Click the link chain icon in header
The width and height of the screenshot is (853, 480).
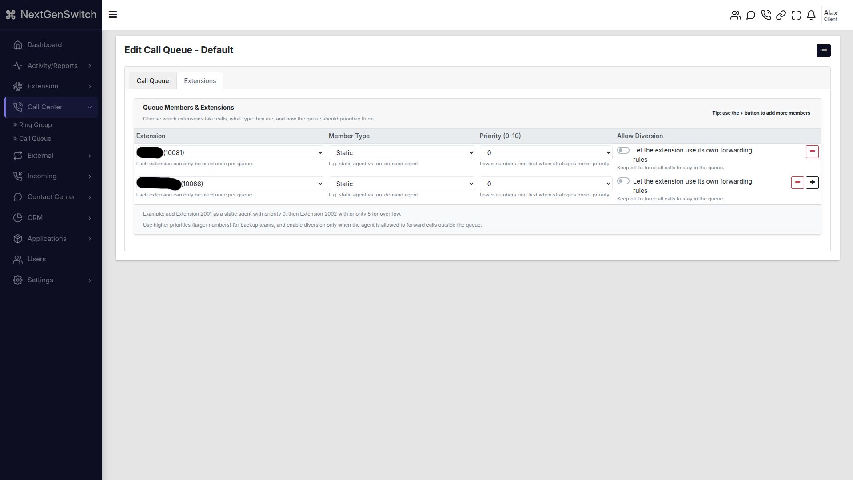pos(781,15)
